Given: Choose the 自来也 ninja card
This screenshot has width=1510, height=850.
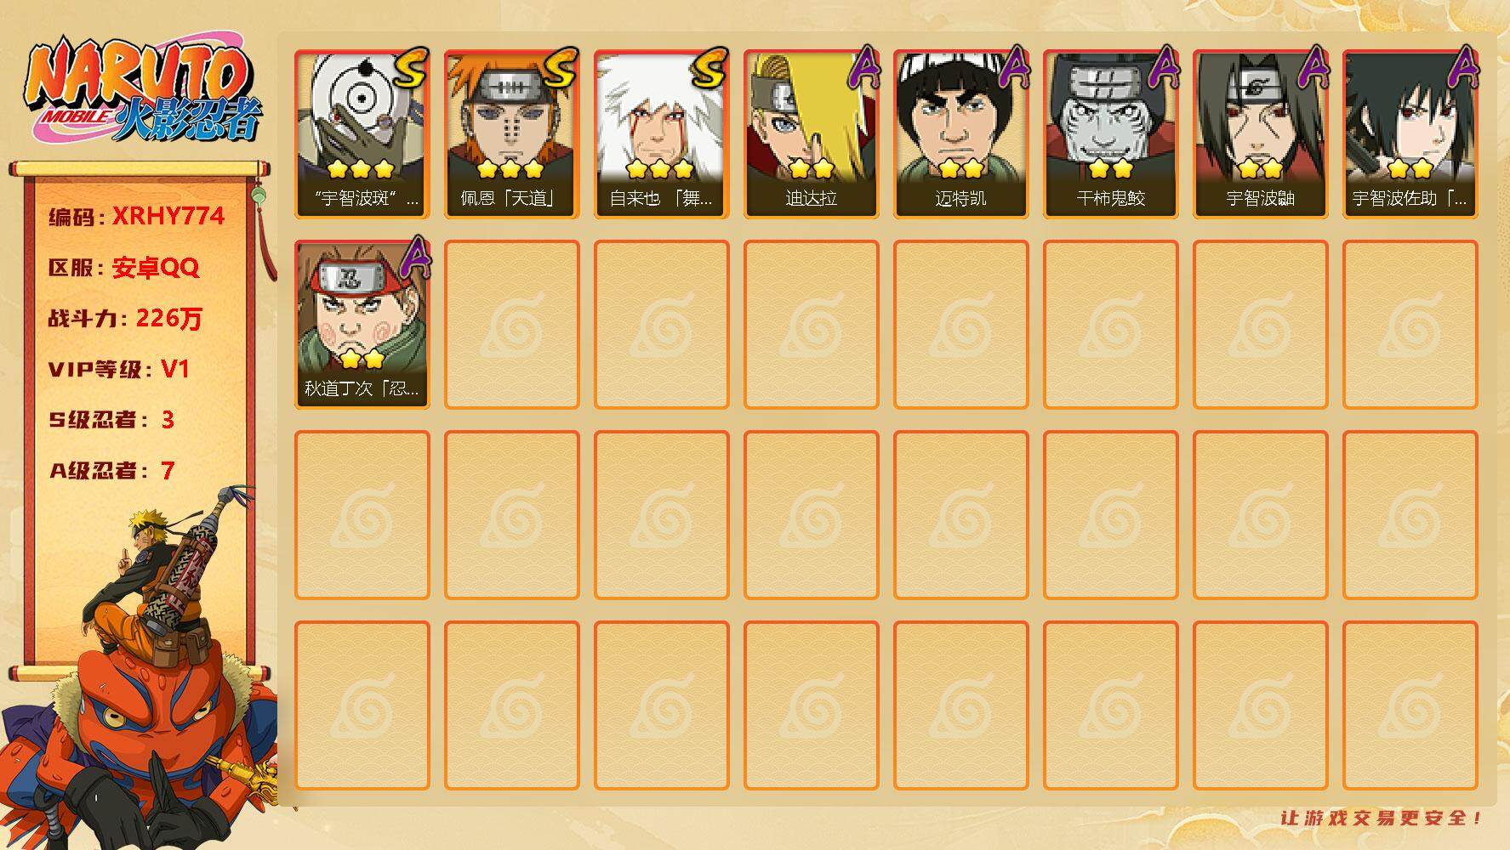Looking at the screenshot, I should click(x=662, y=134).
